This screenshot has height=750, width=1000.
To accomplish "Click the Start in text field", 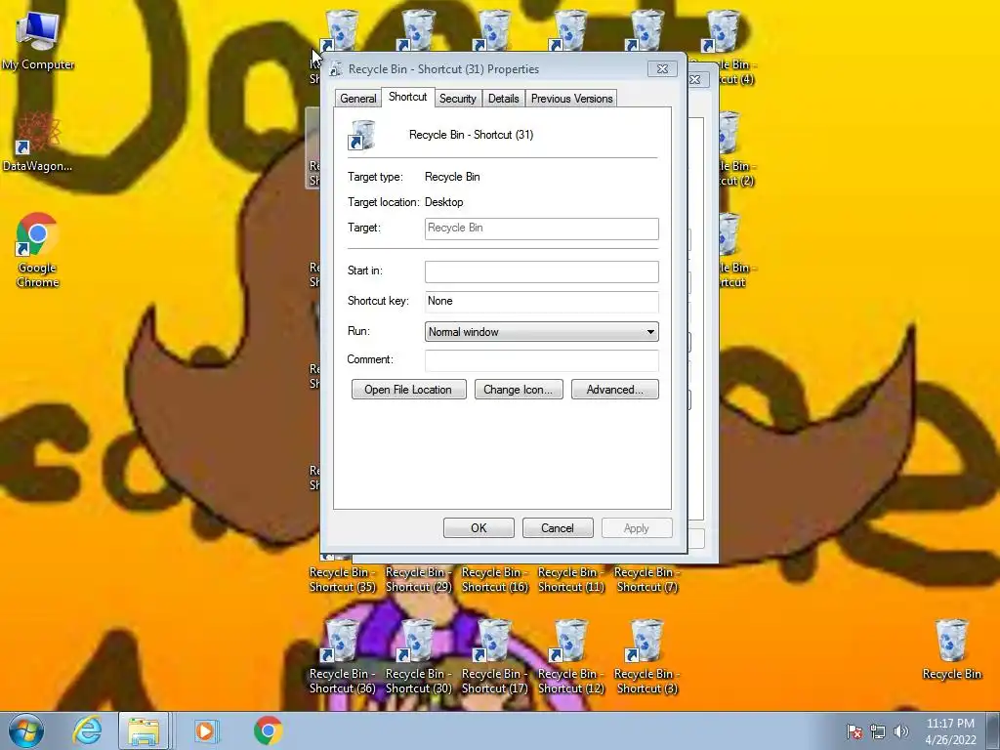I will pyautogui.click(x=541, y=271).
